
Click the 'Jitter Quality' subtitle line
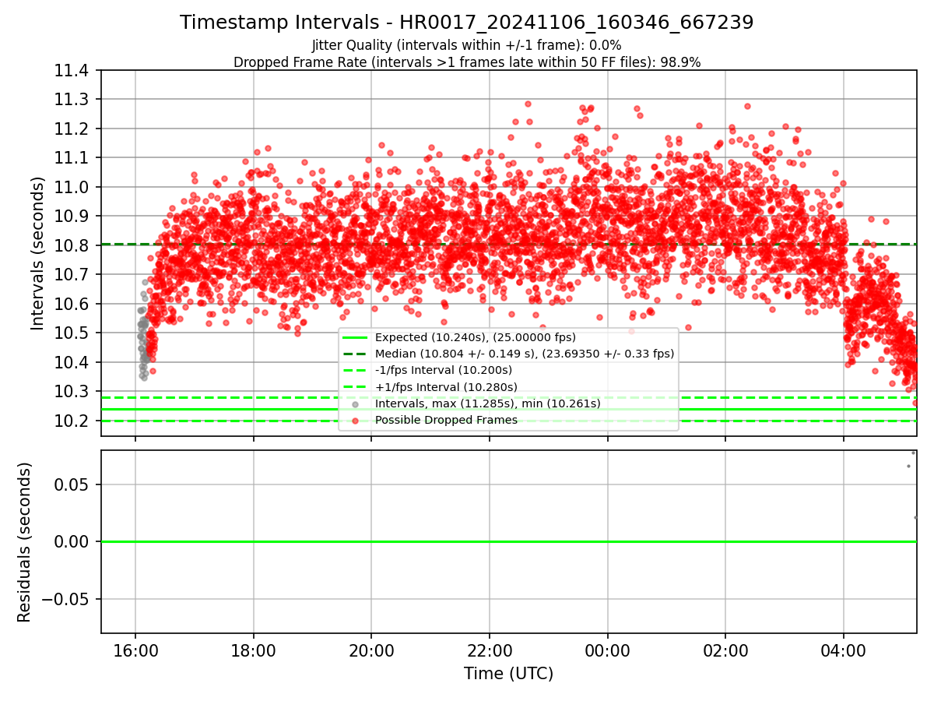click(x=466, y=45)
